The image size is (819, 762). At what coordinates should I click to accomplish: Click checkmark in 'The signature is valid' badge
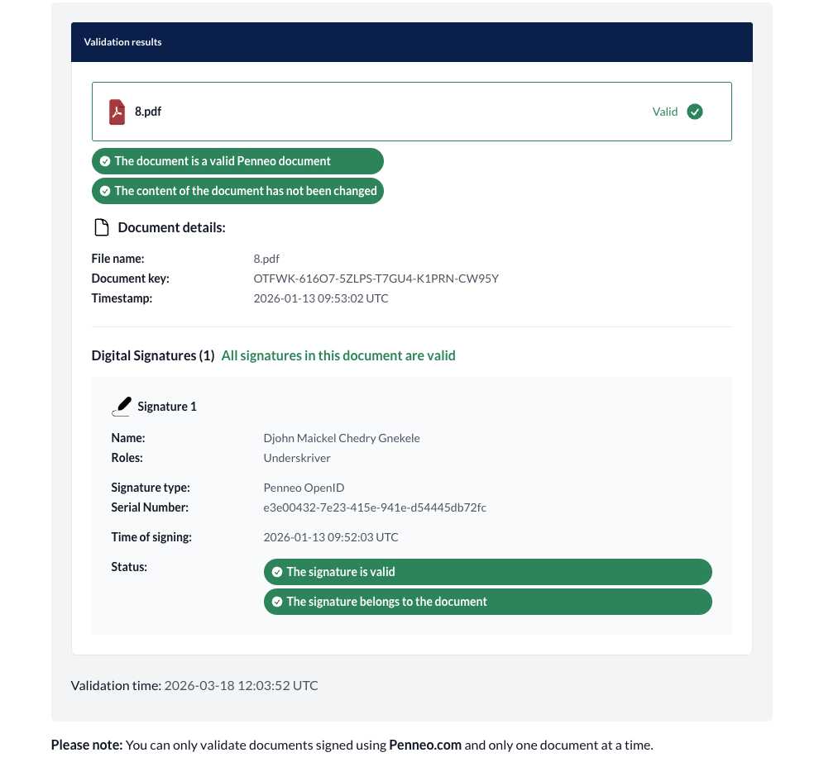pyautogui.click(x=277, y=572)
